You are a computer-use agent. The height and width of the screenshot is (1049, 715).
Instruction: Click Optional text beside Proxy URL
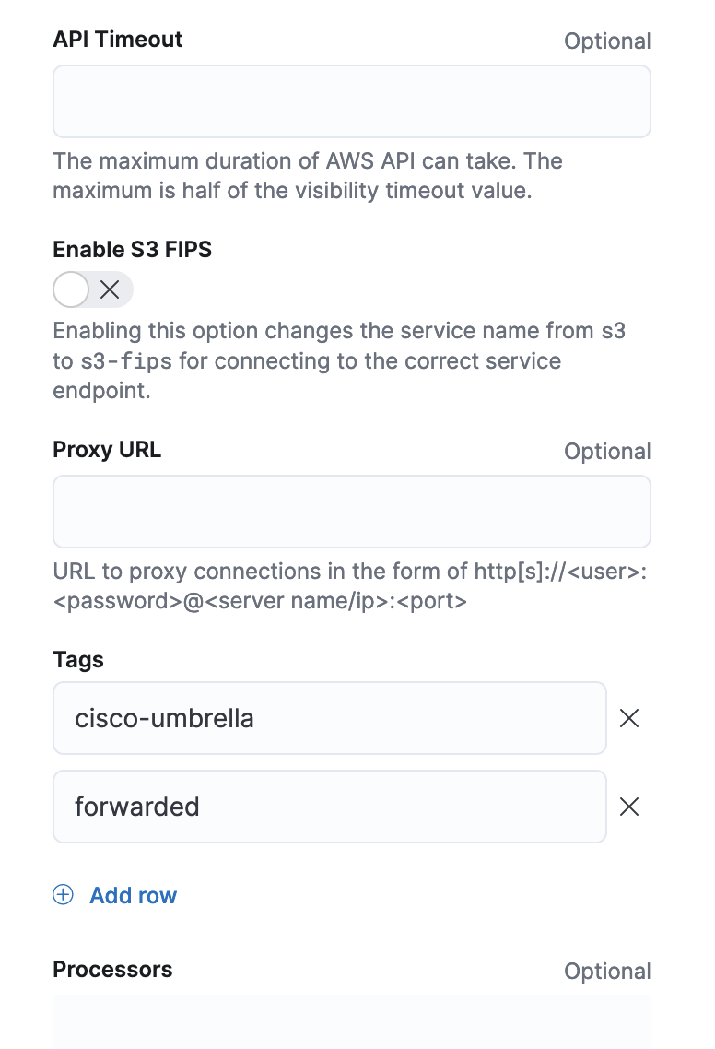607,452
